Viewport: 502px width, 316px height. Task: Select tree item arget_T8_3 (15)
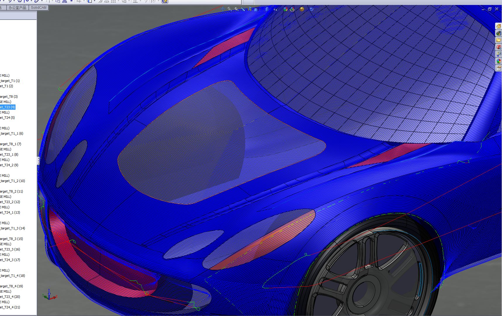(x=11, y=239)
